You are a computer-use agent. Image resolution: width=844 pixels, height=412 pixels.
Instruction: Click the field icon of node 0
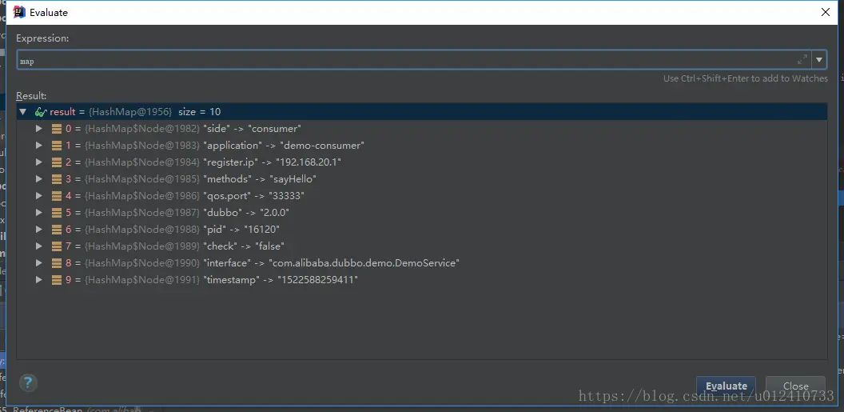[57, 129]
